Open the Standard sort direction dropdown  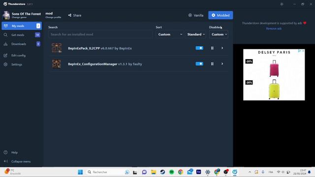pos(196,34)
